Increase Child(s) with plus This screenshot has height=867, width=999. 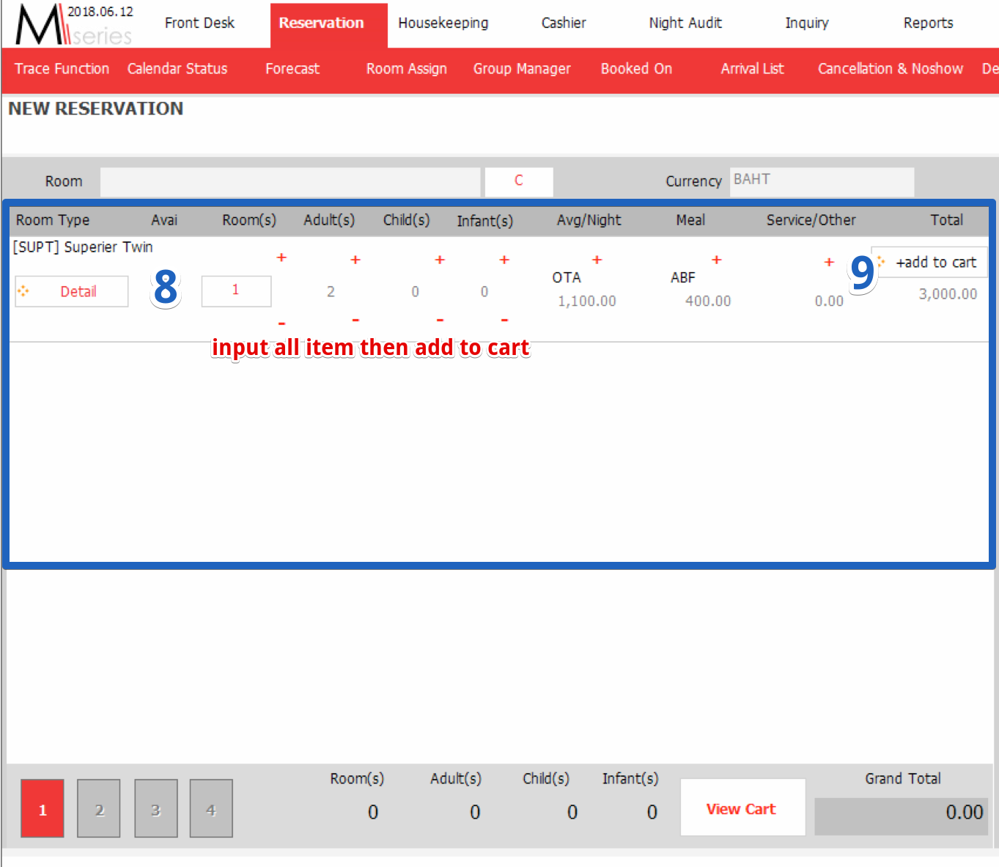[440, 260]
